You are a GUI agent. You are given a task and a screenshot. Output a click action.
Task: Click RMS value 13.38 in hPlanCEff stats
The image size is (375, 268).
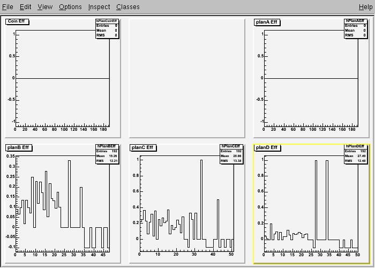[237, 161]
